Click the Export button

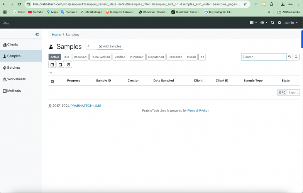(293, 93)
